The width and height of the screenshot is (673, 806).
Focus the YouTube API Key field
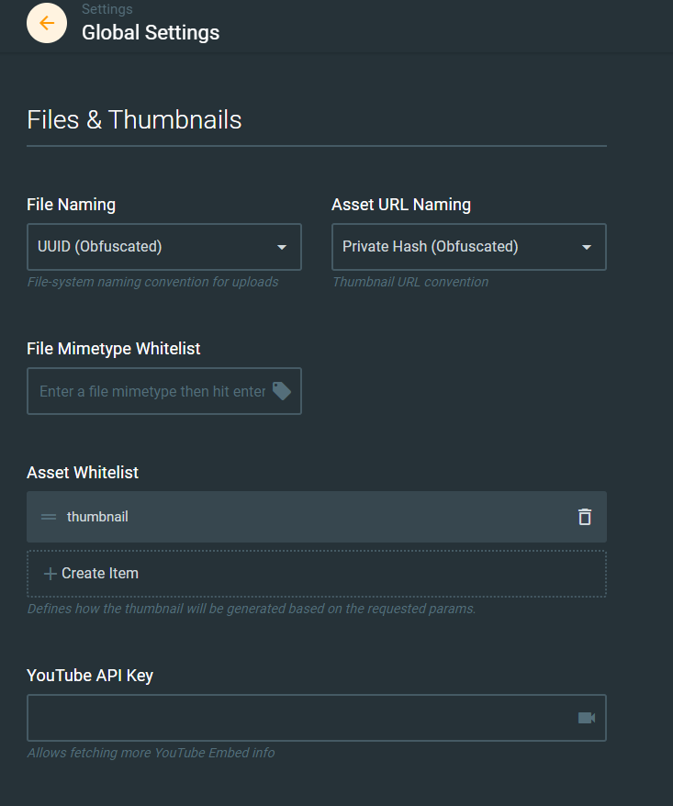pos(317,718)
